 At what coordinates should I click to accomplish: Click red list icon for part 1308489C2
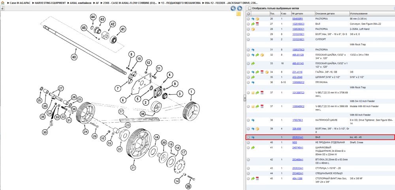(x=262, y=106)
